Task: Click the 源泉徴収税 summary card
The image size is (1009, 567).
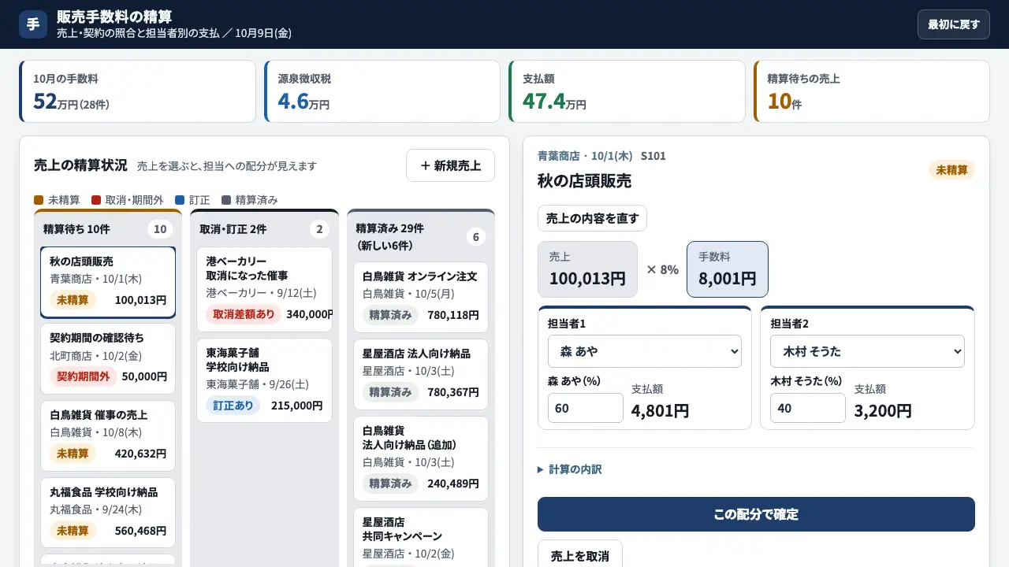Action: point(382,91)
